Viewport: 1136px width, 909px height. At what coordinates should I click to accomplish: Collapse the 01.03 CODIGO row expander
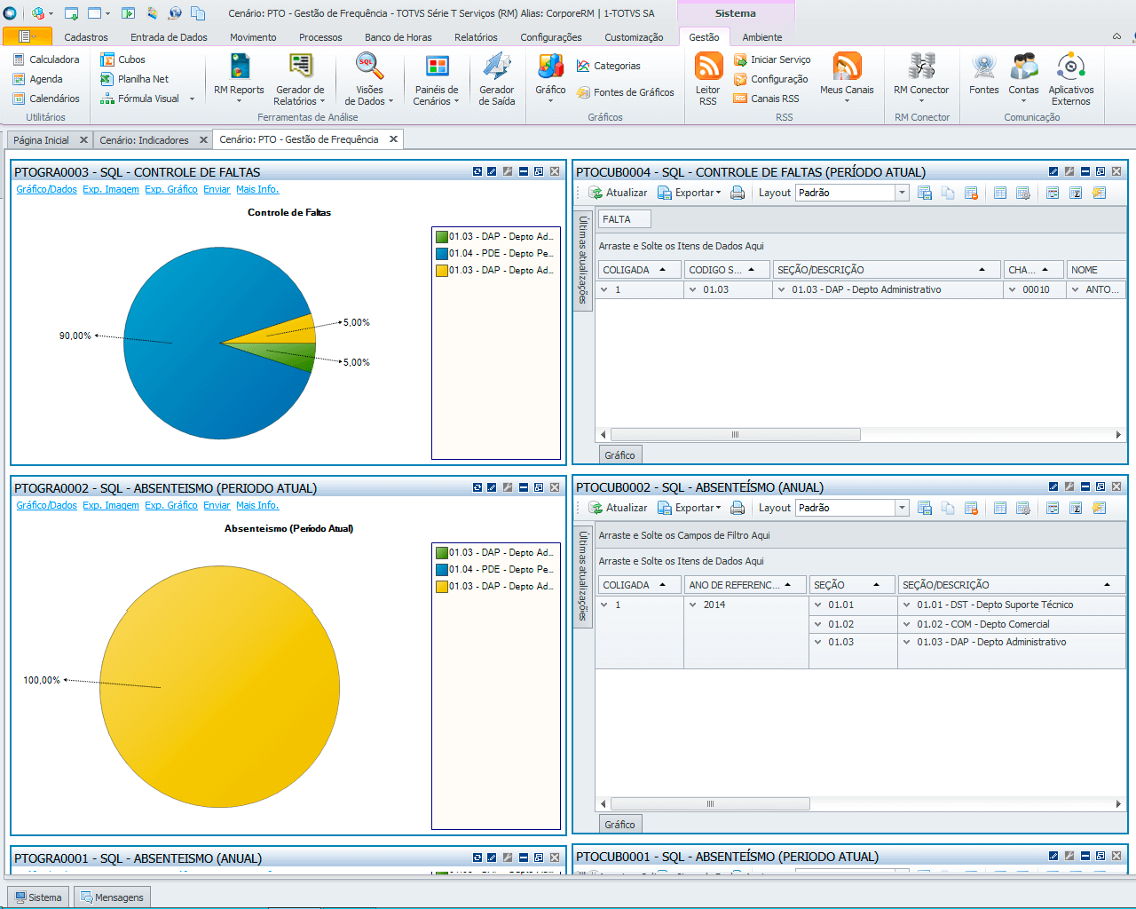[x=693, y=289]
